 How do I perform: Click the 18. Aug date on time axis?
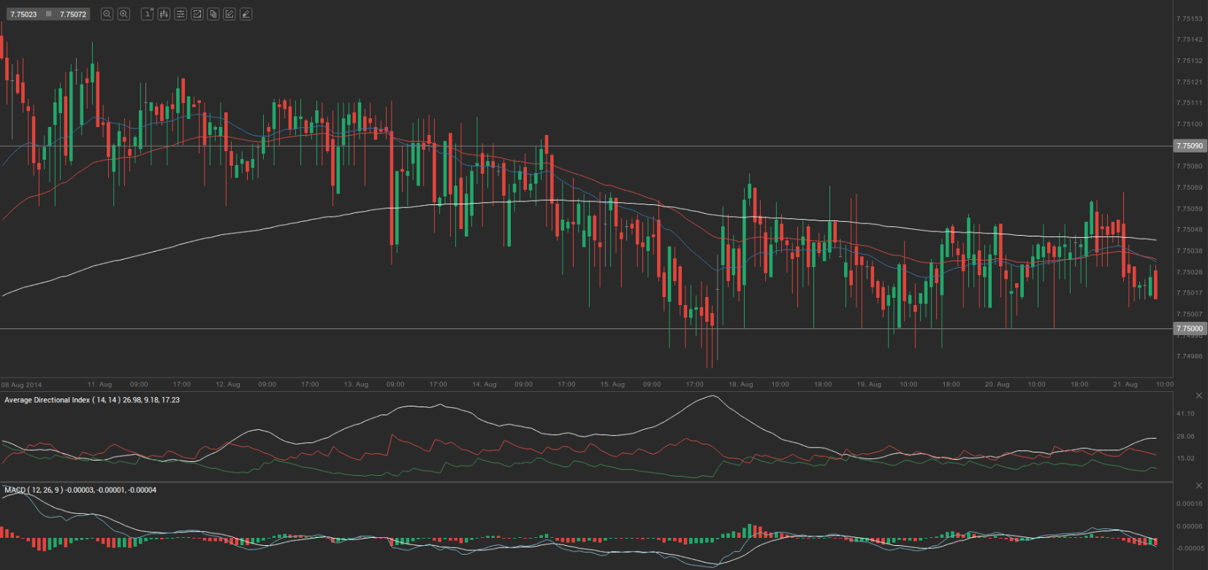(740, 384)
